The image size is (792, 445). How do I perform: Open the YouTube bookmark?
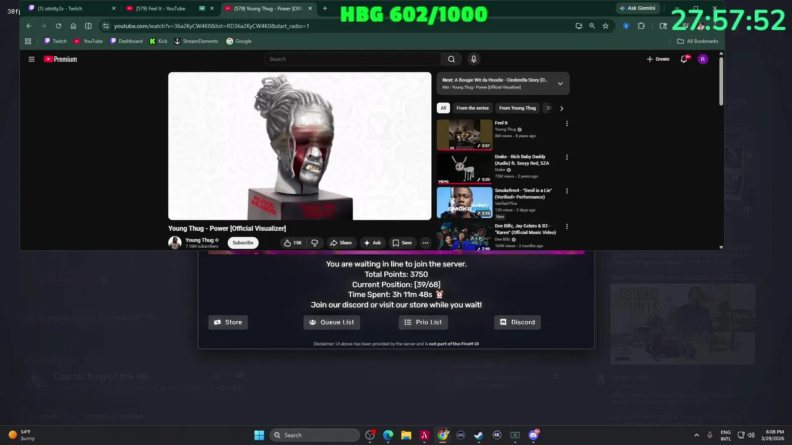(88, 41)
